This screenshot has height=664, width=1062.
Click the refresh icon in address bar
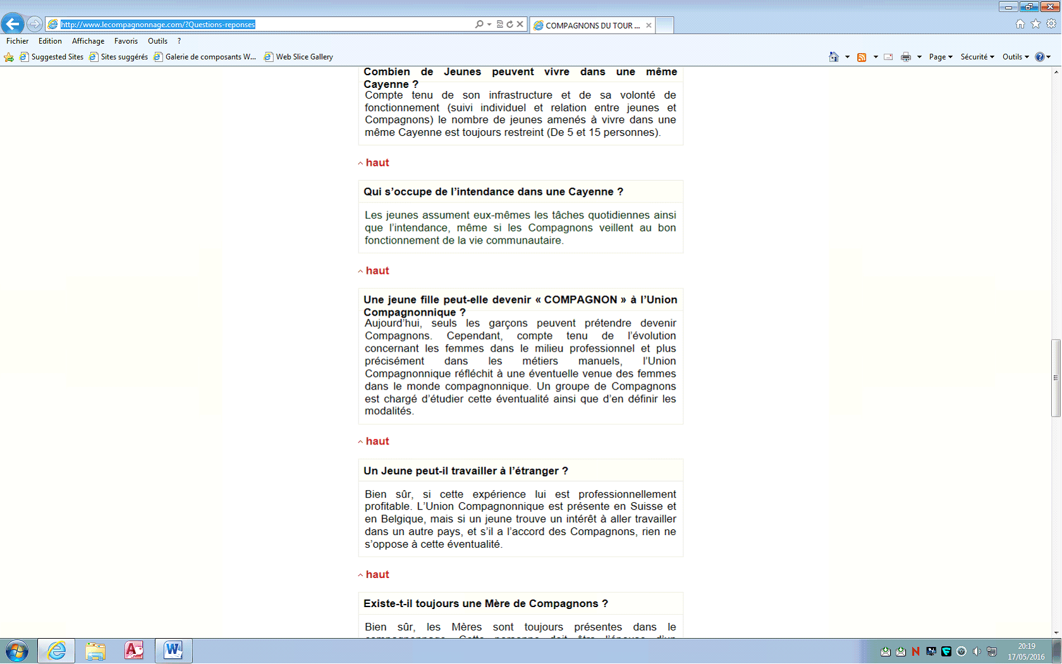point(510,24)
